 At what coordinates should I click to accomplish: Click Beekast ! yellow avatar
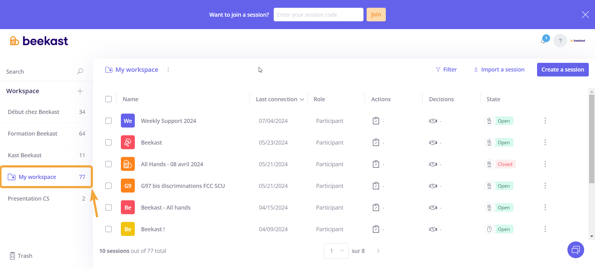(128, 229)
